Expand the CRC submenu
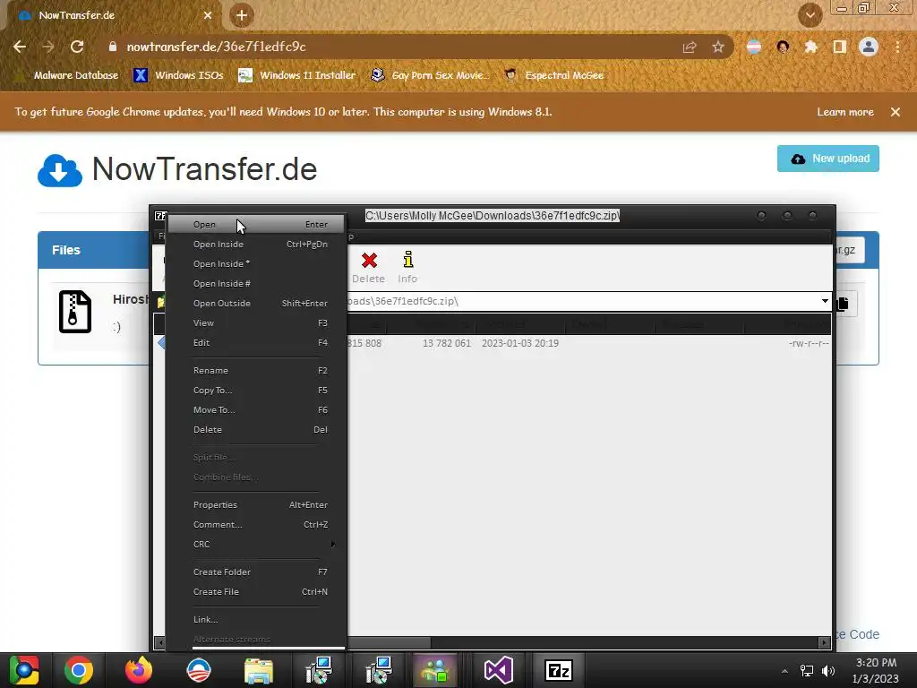The width and height of the screenshot is (917, 688). point(256,544)
